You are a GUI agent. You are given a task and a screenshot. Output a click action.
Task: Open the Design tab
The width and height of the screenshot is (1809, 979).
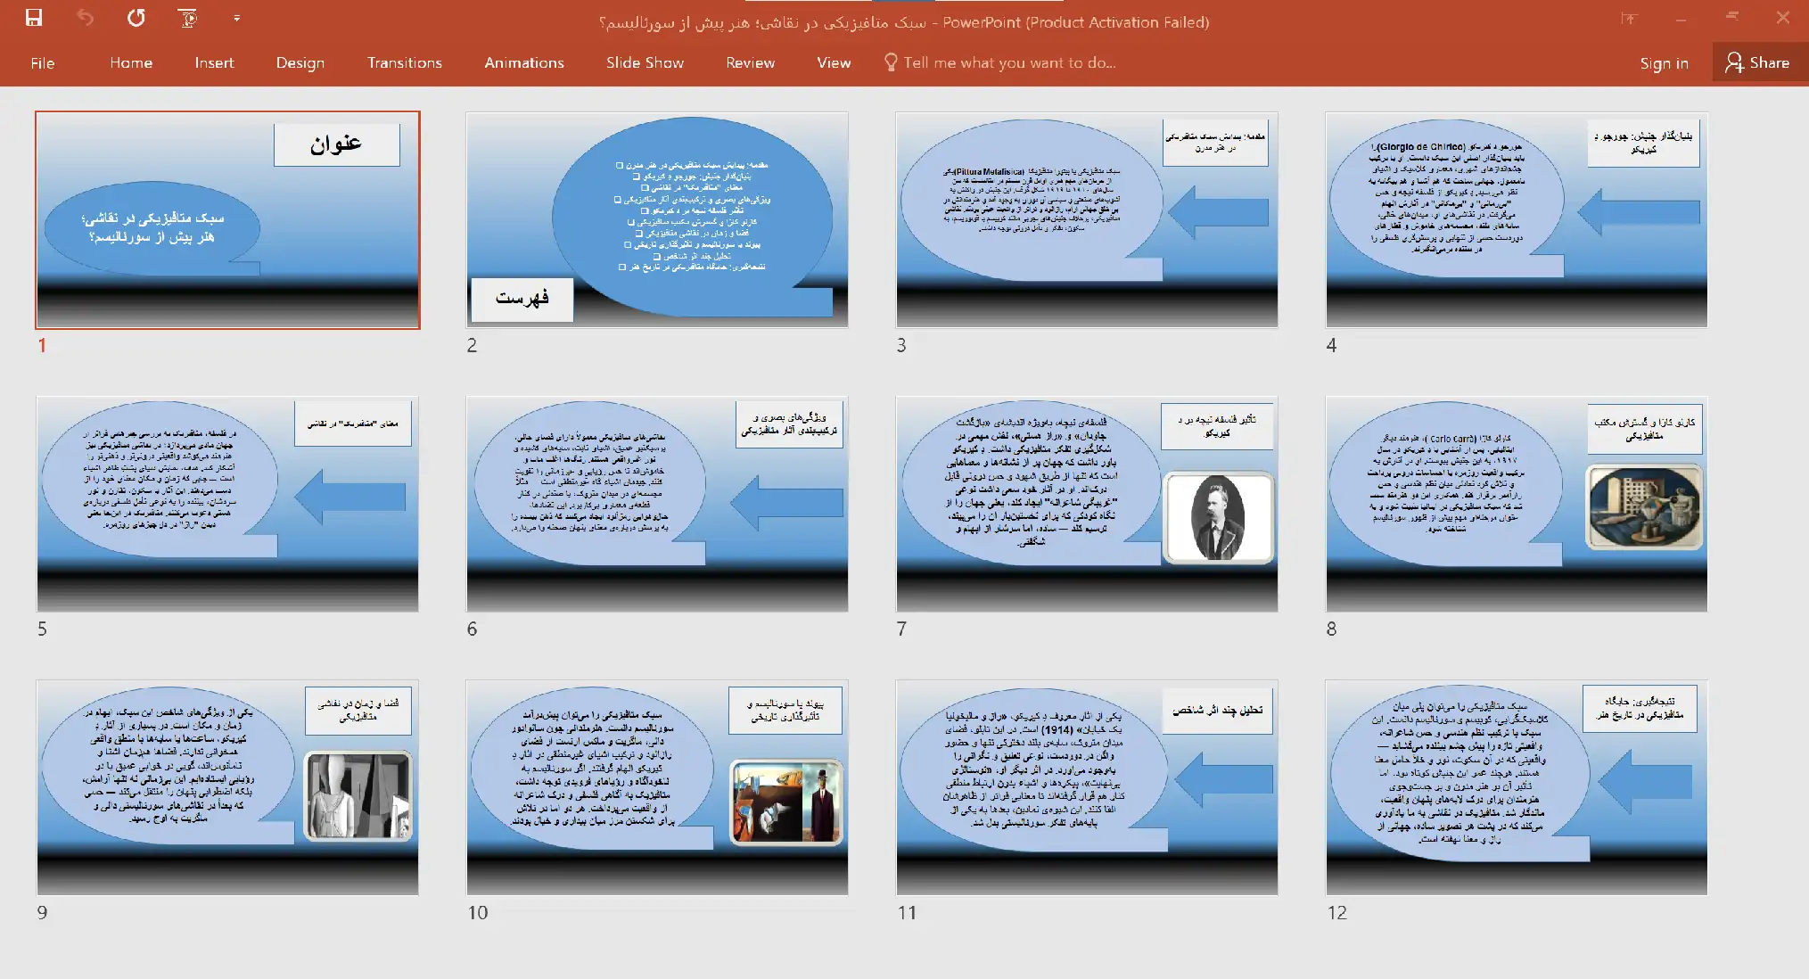300,62
